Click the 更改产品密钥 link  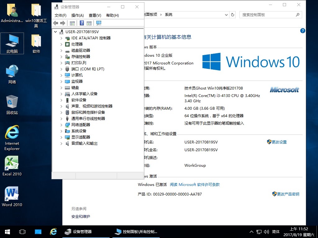pyautogui.click(x=288, y=194)
